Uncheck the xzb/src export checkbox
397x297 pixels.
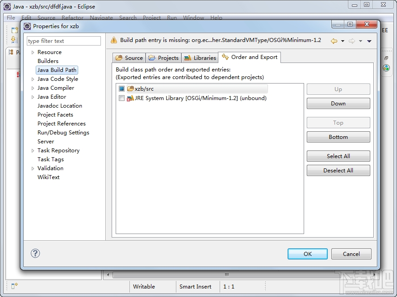[121, 88]
